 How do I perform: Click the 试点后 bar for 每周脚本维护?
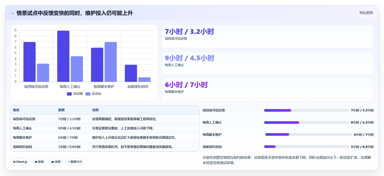click(x=110, y=62)
